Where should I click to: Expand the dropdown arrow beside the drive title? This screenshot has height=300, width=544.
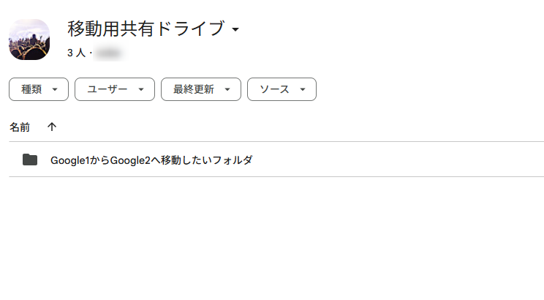click(x=235, y=29)
